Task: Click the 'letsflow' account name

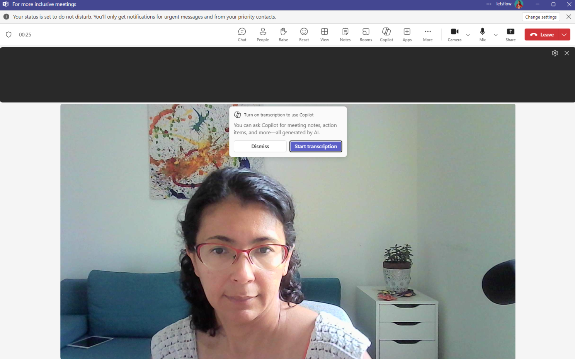Action: 504,4
